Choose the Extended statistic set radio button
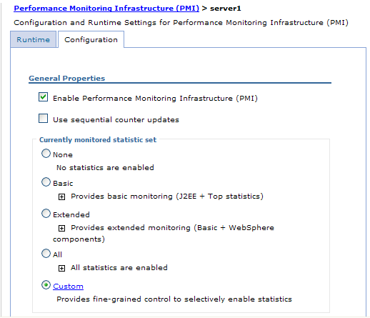The height and width of the screenshot is (318, 370). coord(46,214)
